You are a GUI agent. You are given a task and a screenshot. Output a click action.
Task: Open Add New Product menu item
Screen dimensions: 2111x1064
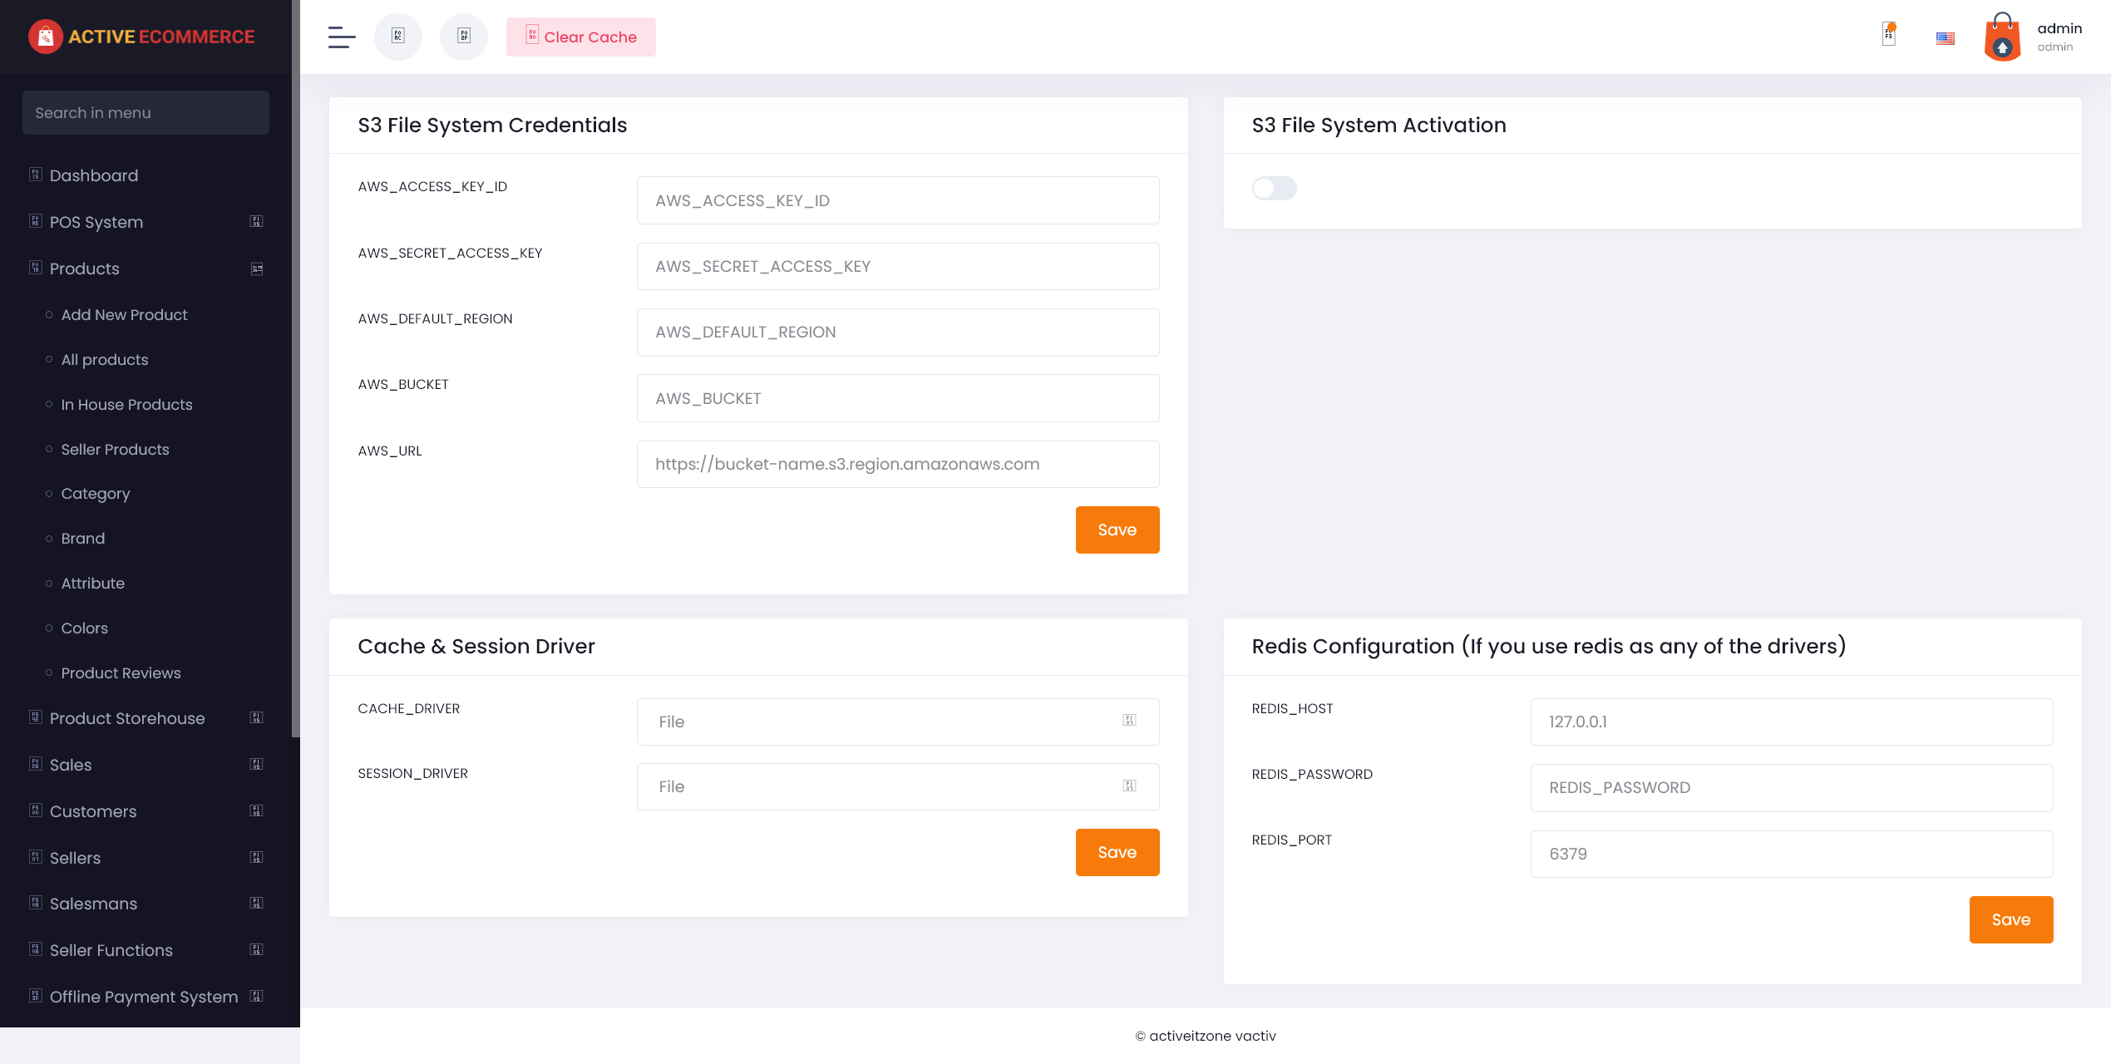point(124,315)
